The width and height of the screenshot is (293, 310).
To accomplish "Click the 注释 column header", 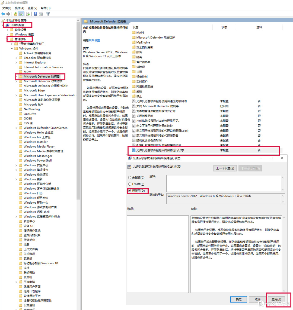I will pos(259,27).
